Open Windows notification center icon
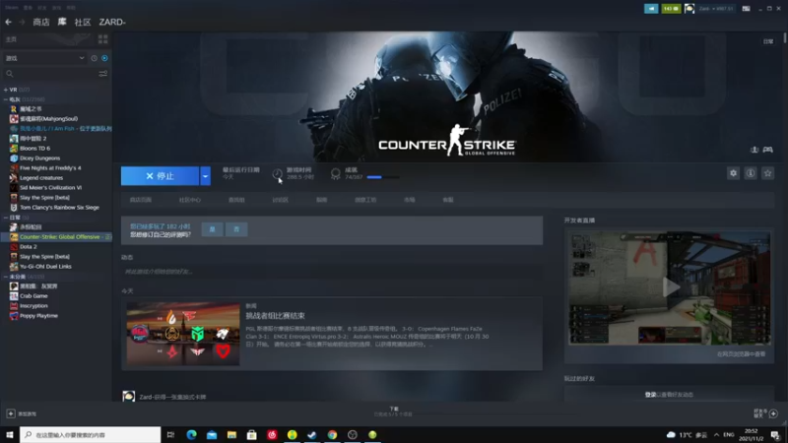 coord(775,434)
